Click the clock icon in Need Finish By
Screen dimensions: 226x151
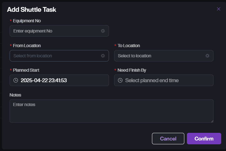[120, 80]
